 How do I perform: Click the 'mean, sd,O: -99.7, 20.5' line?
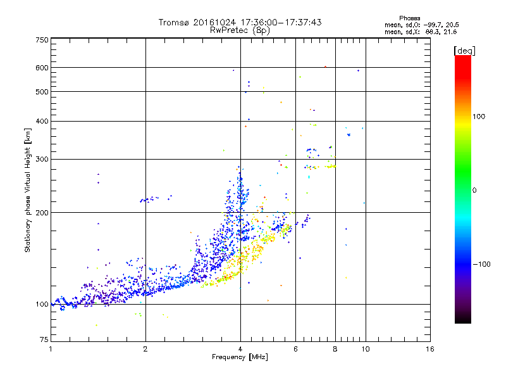[x=421, y=25]
